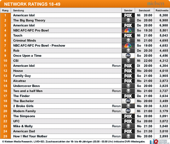Screen dimensions: 170x144
Task: Click Rerun label in Two and a half Men row
Action: [116, 91]
